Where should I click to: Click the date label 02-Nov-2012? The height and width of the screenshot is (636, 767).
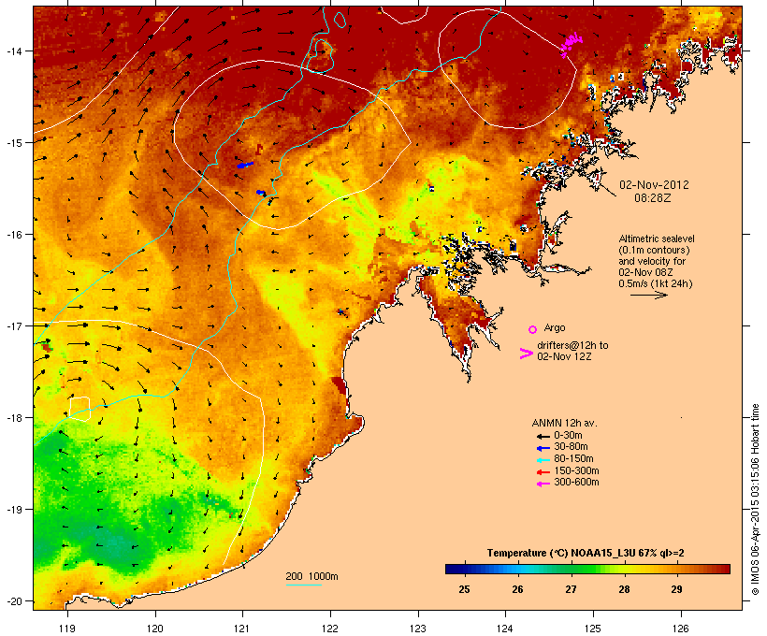pos(654,185)
